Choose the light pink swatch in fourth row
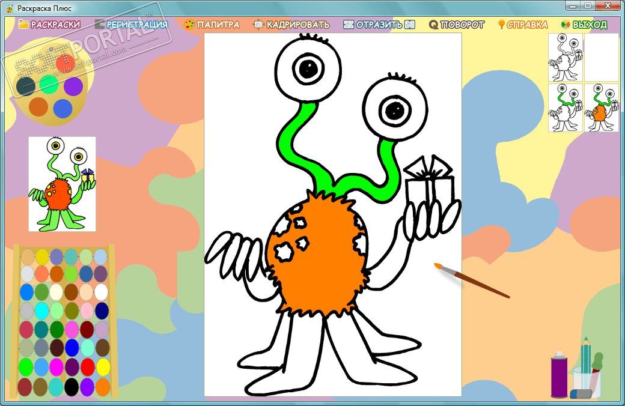 pos(86,311)
